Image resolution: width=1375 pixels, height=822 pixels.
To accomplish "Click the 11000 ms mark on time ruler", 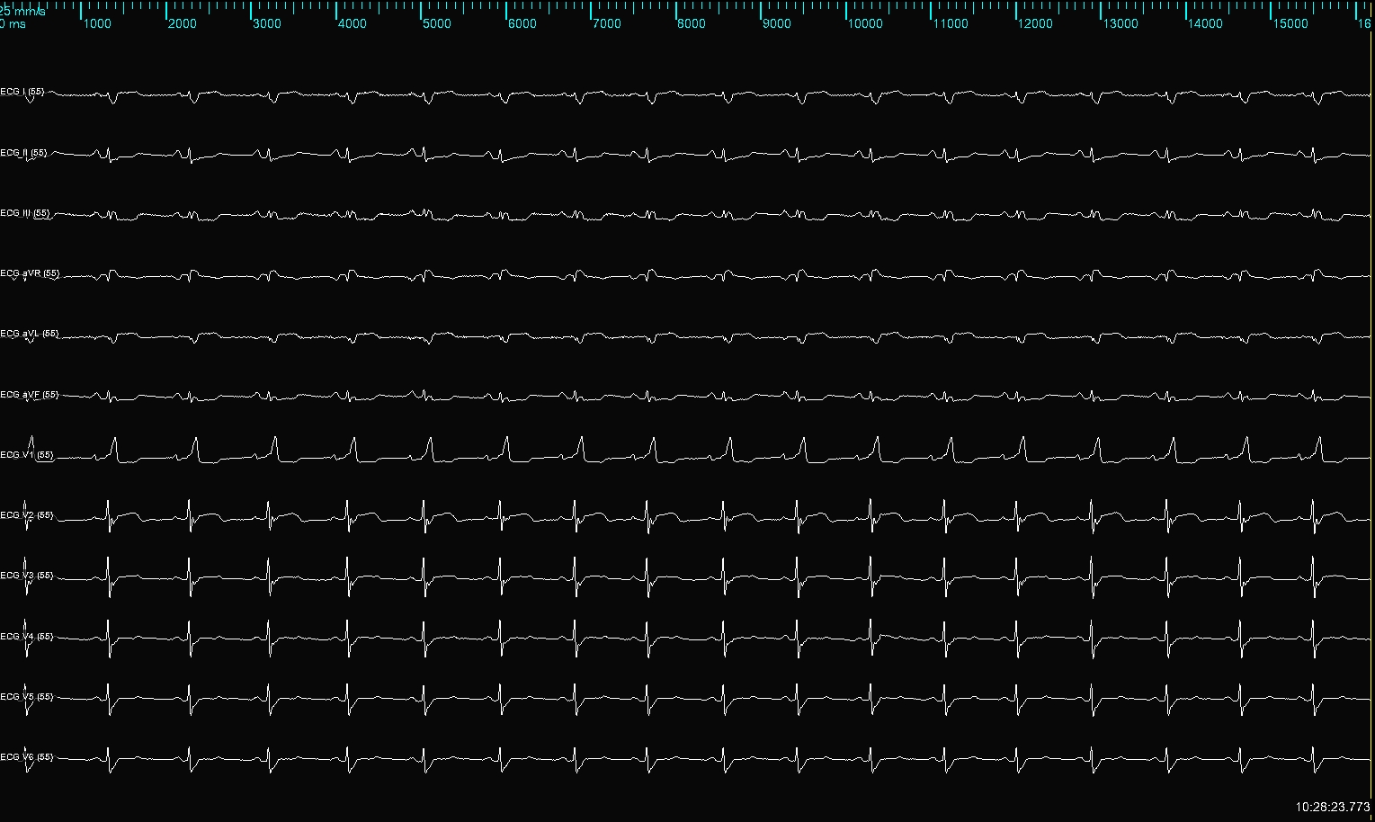I will point(951,23).
